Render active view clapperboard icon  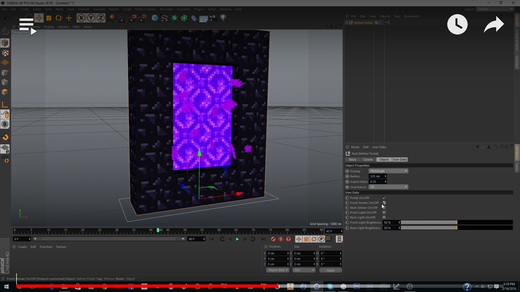[122, 18]
